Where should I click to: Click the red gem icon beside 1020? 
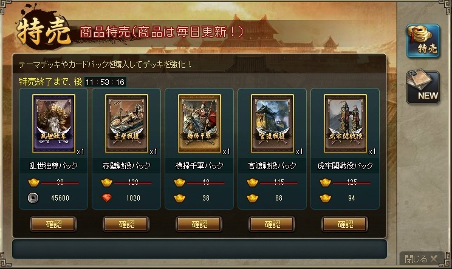(107, 198)
